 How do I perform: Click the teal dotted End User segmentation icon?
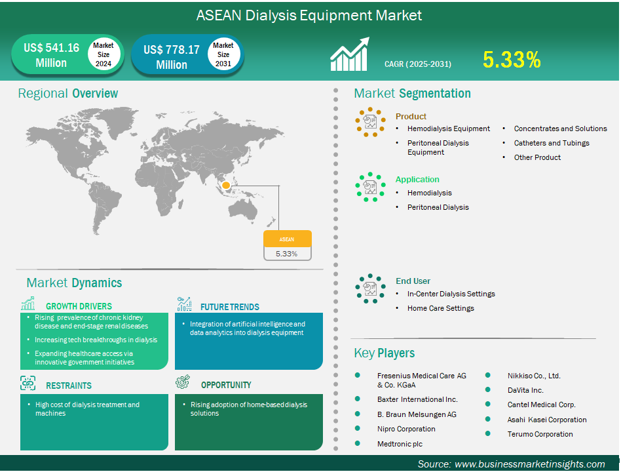click(370, 288)
